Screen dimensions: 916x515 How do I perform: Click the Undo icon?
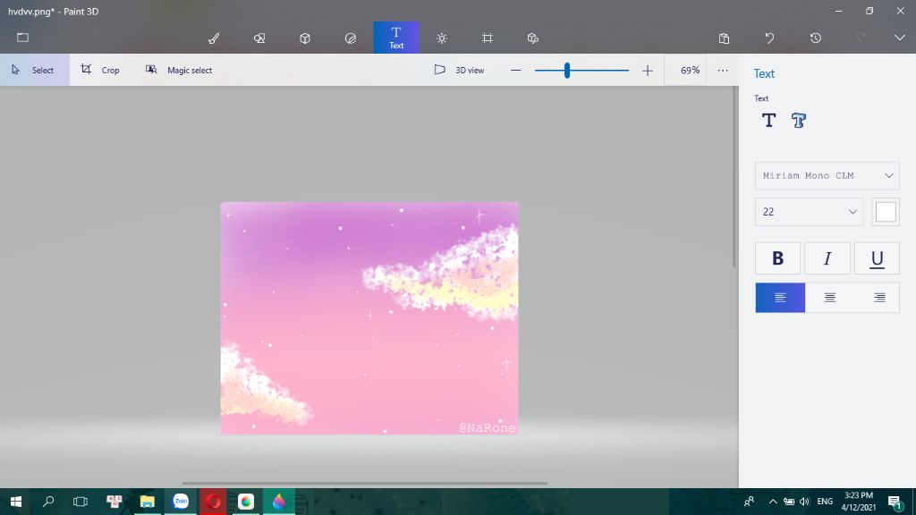click(x=768, y=38)
